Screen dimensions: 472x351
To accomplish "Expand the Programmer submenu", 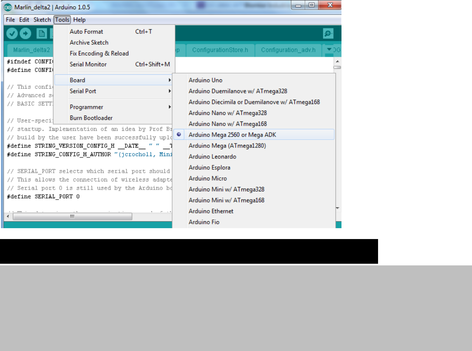I will point(114,107).
